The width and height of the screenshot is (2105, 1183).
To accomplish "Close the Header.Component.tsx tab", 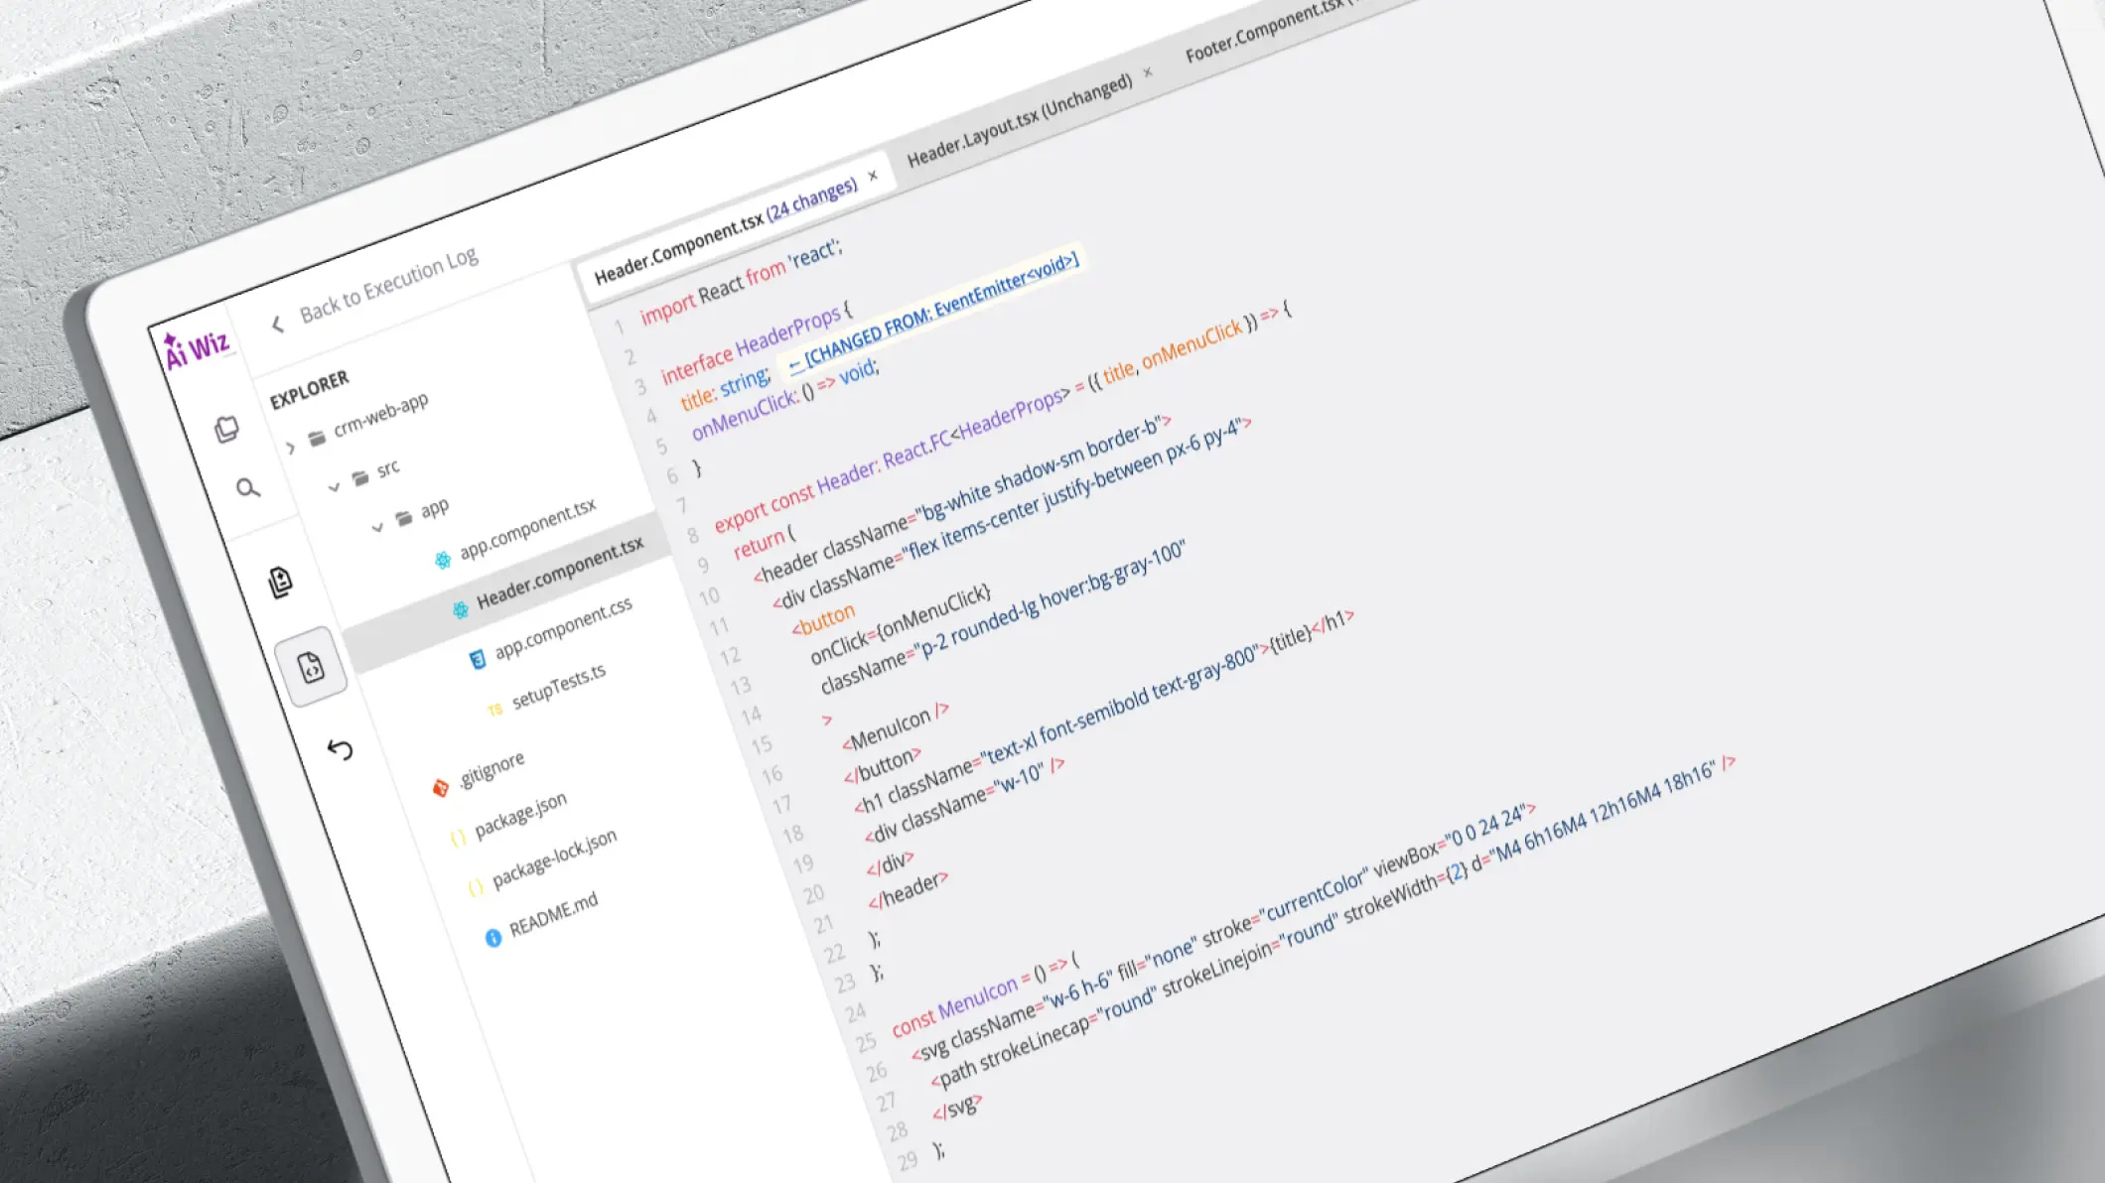I will [x=873, y=176].
